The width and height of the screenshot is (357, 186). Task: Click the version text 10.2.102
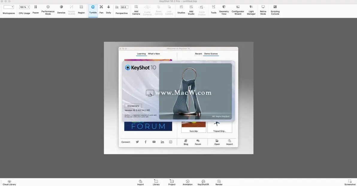(x=137, y=110)
